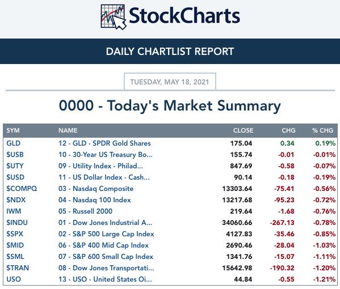Open the Nasdaq 100 Index chart link
The height and width of the screenshot is (289, 340).
click(95, 200)
